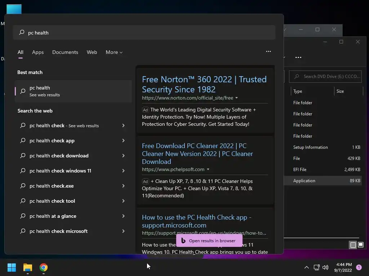
Task: Open File Explorer from the taskbar
Action: pyautogui.click(x=27, y=267)
